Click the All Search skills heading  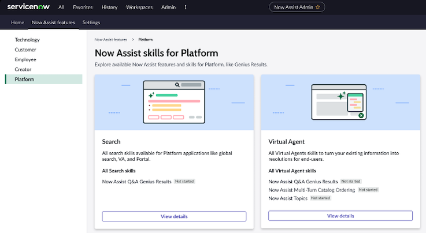[x=118, y=171]
